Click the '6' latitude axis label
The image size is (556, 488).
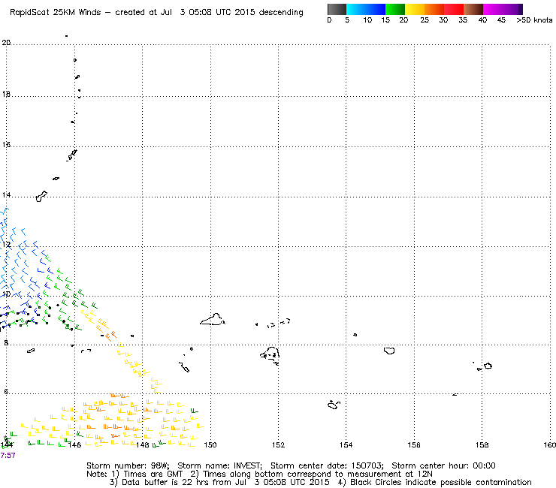6,392
